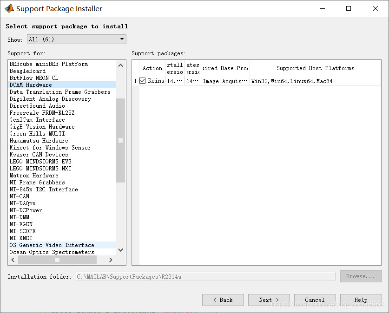Click the disabled Browse... button
This screenshot has width=389, height=313.
coord(361,276)
